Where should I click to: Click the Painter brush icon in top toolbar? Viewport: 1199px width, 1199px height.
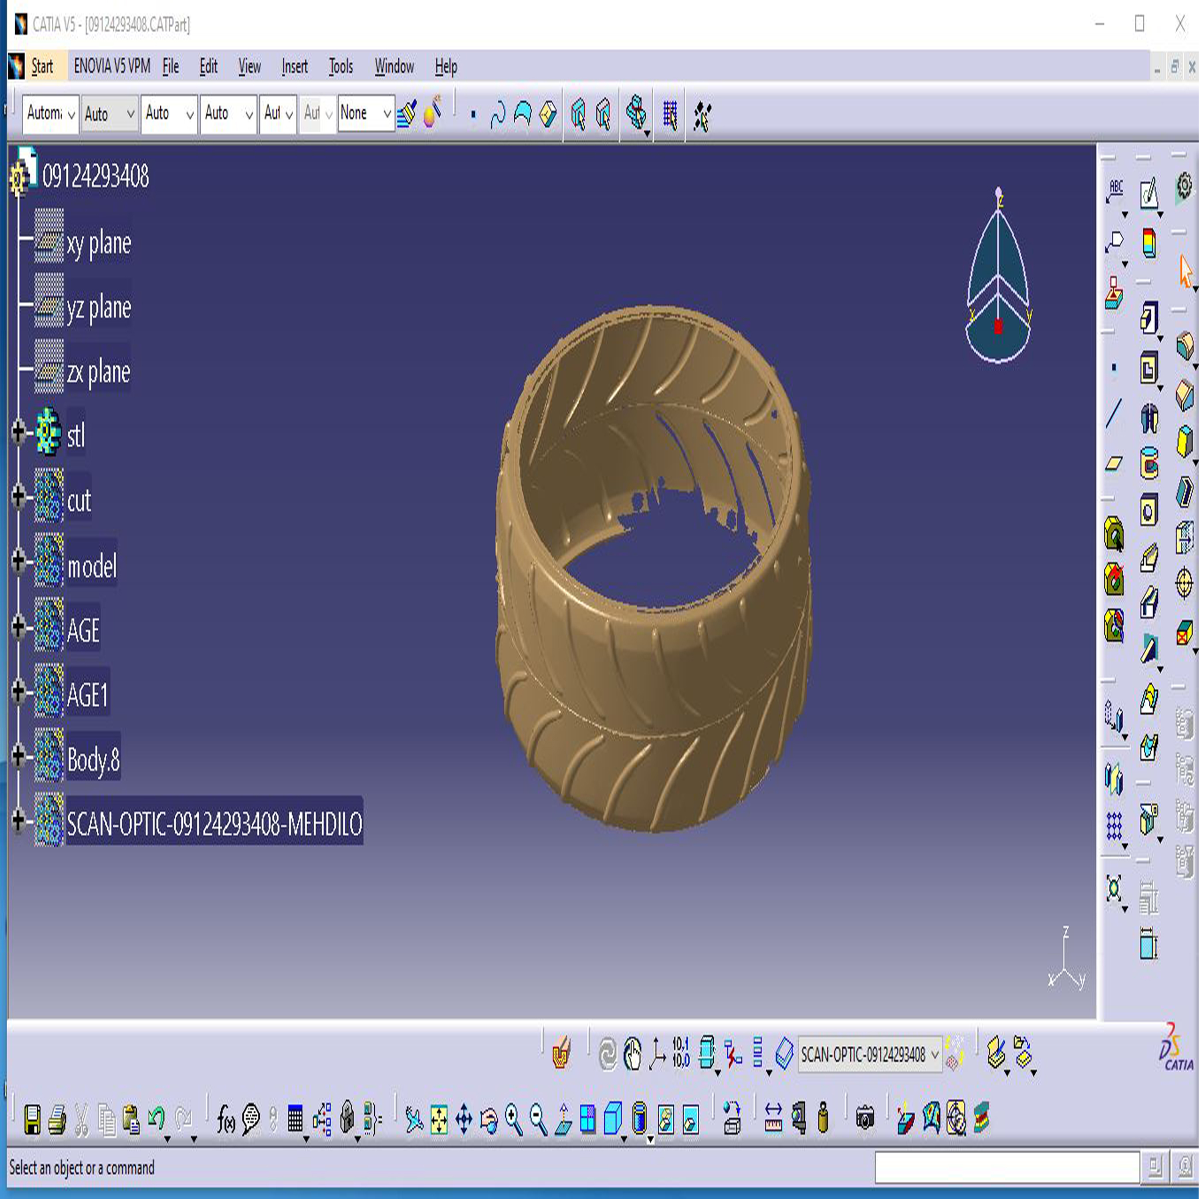[x=407, y=113]
